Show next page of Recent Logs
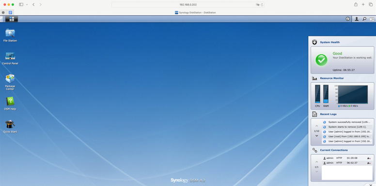This screenshot has width=376, height=186. click(x=316, y=136)
